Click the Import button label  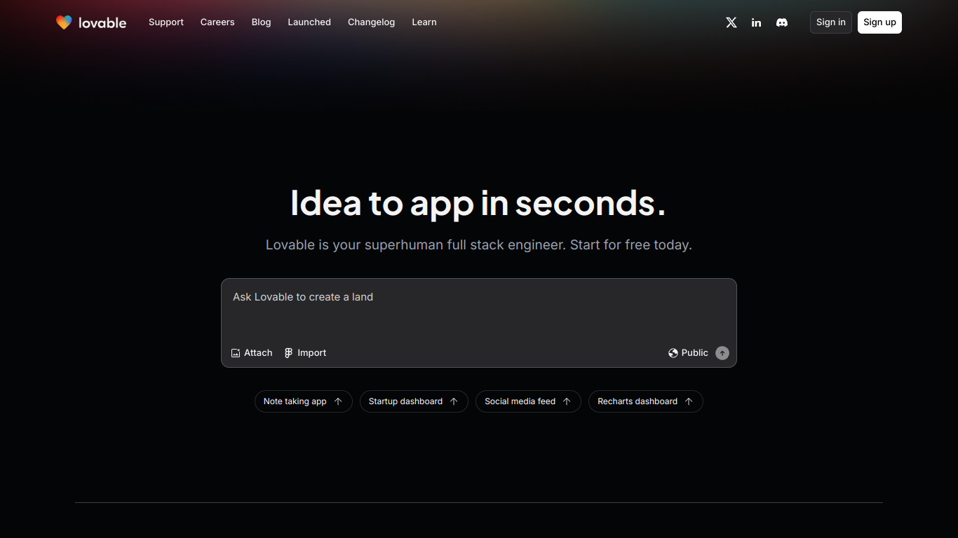tap(311, 353)
